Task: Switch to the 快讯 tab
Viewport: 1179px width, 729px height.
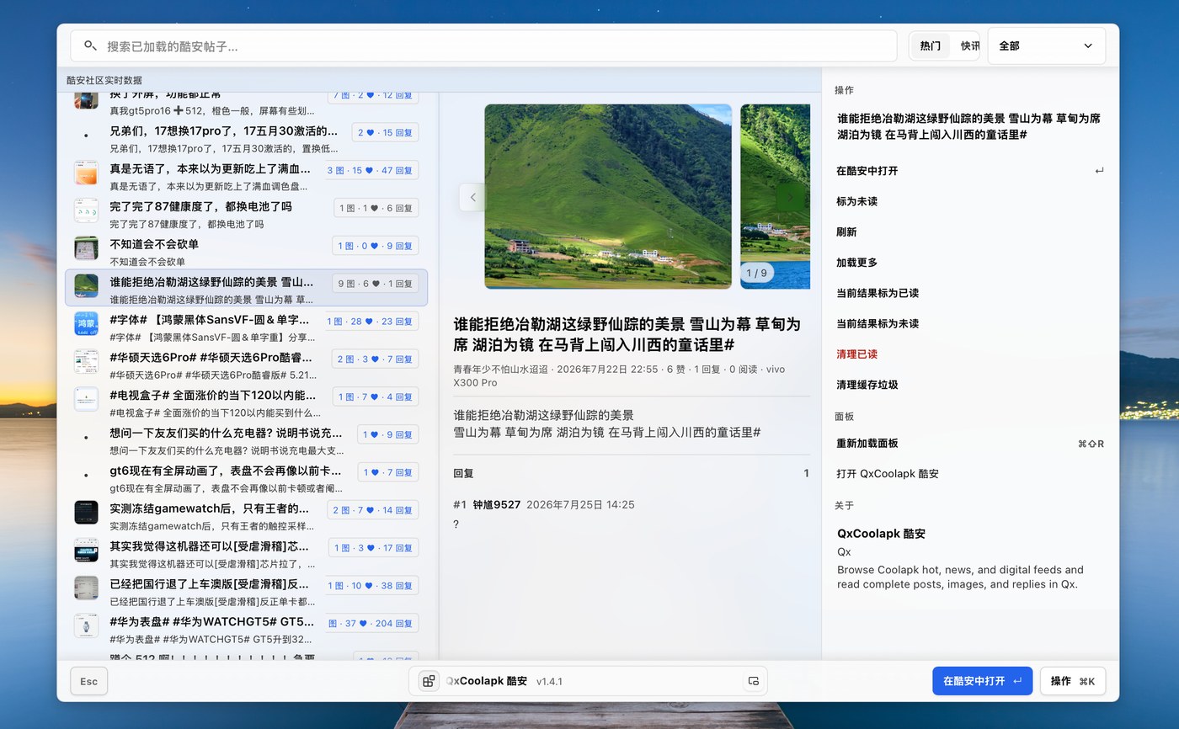Action: pyautogui.click(x=969, y=46)
